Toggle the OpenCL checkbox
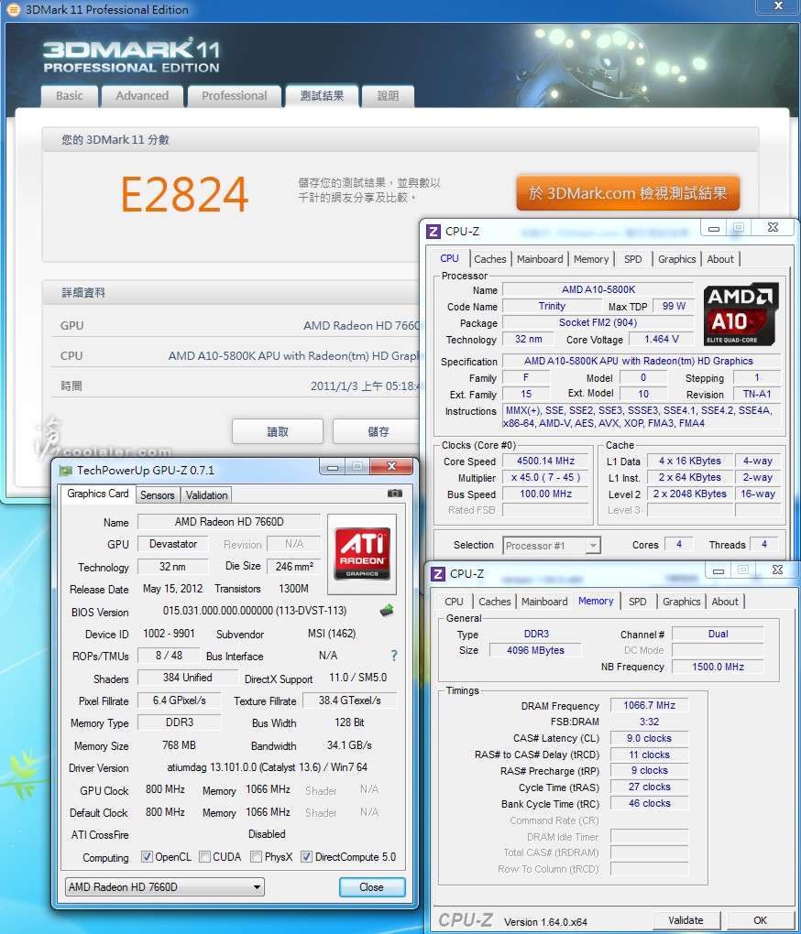The image size is (801, 934). [x=147, y=856]
